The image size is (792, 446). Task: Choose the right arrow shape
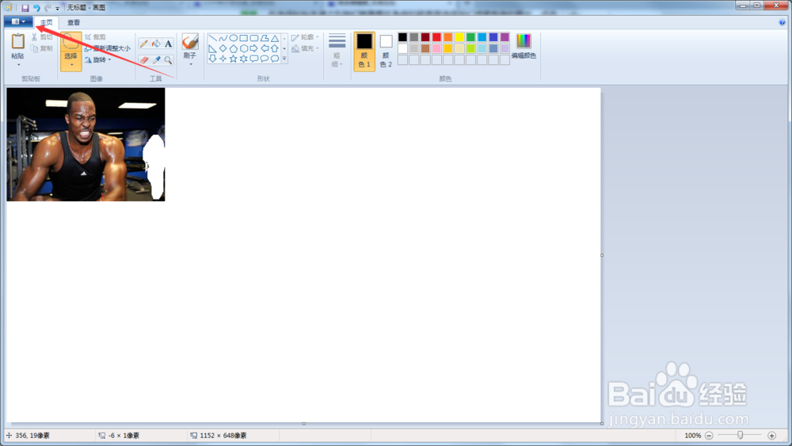tap(254, 48)
